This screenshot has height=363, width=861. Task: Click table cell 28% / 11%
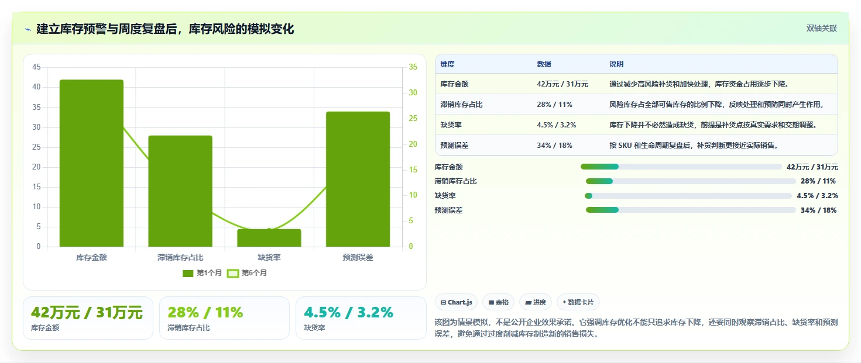click(x=554, y=105)
